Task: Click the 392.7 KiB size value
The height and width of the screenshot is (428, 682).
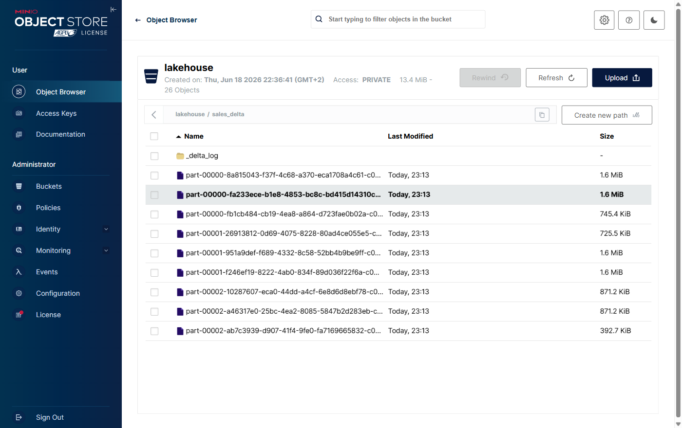Action: point(615,331)
